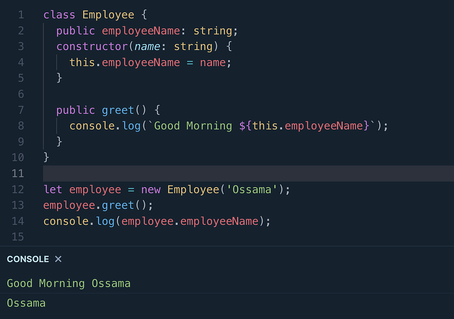Click 'Good Morning' template string text

pos(193,126)
